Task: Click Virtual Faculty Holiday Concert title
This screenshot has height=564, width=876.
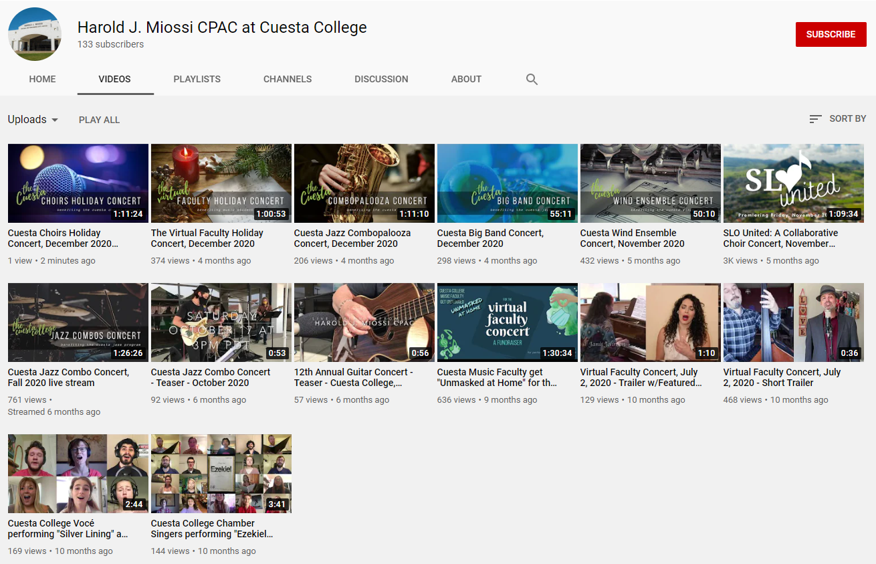Action: pos(207,238)
